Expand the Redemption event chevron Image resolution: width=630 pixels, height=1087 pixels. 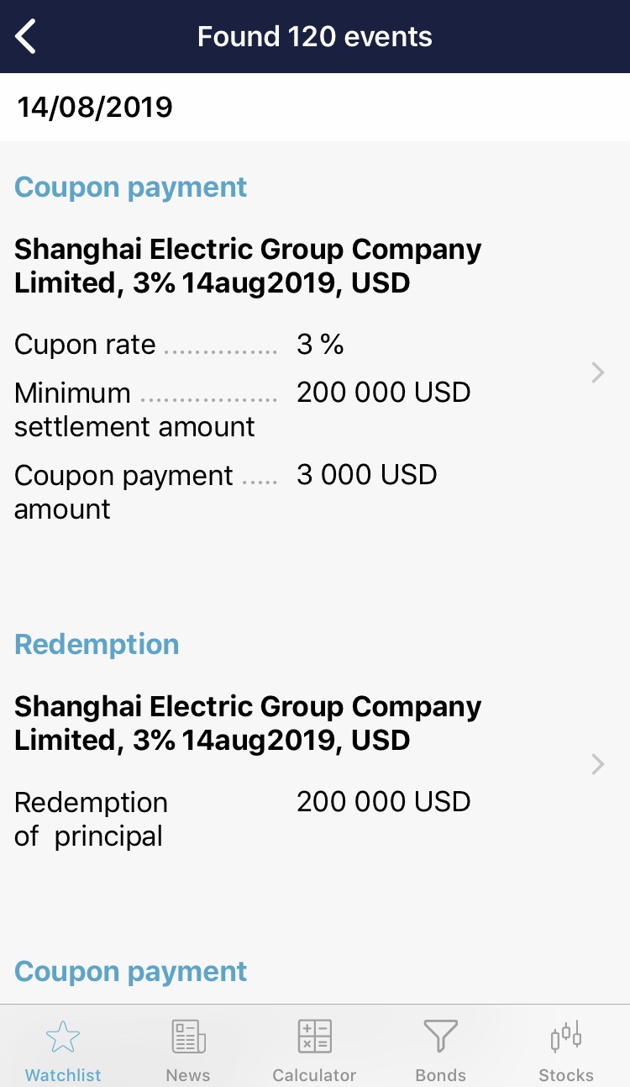597,764
